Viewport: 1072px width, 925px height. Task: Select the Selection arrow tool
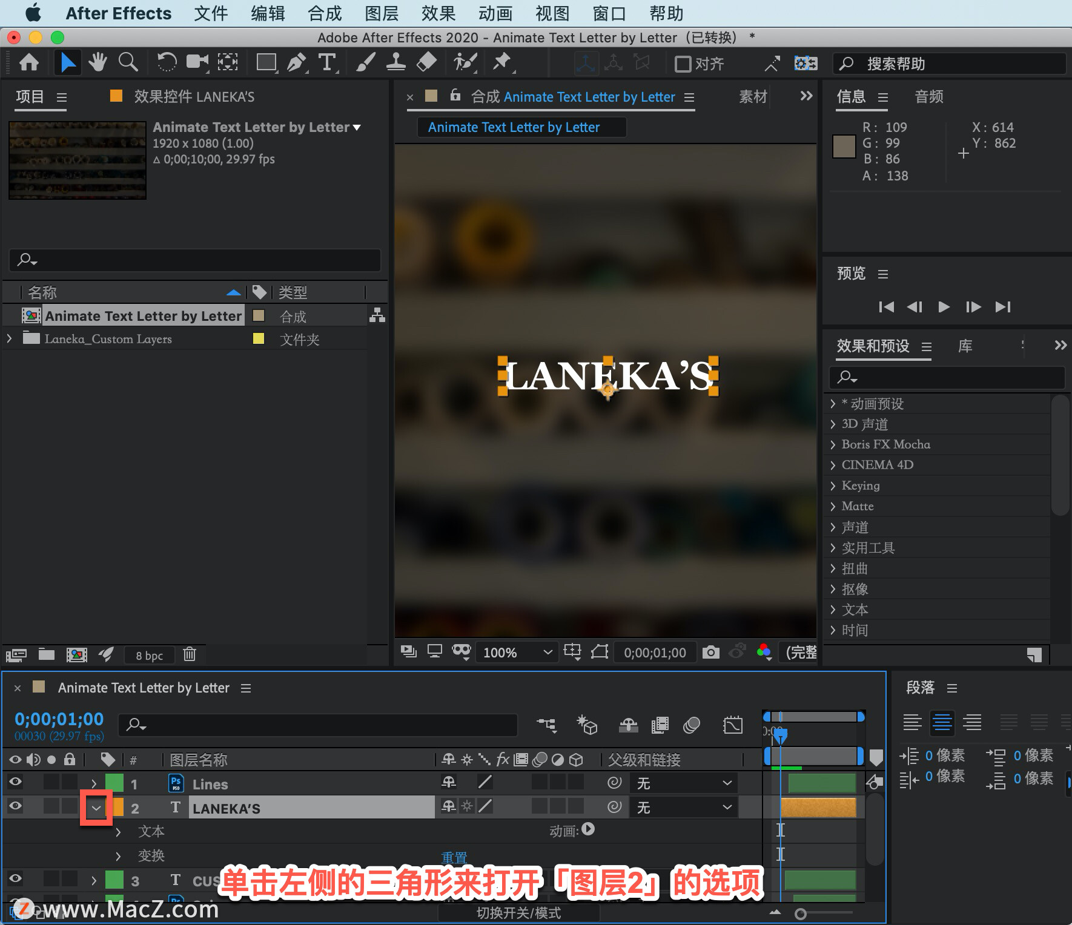click(x=68, y=62)
